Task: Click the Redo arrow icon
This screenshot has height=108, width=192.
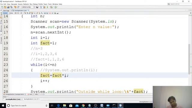Action: (x=18, y=7)
